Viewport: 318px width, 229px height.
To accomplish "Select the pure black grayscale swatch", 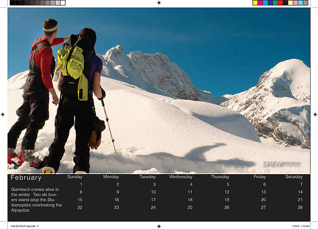I will point(13,3).
